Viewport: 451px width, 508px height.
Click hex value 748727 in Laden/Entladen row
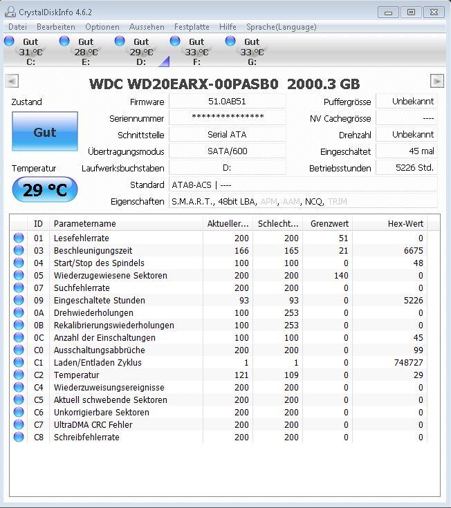pos(409,363)
